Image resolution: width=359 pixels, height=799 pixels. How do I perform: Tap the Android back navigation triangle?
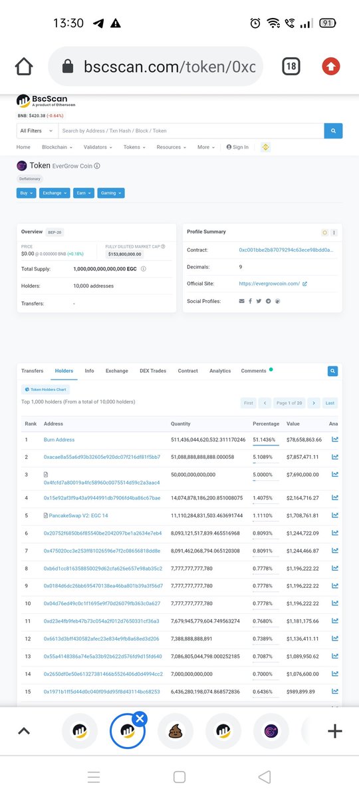(x=265, y=777)
